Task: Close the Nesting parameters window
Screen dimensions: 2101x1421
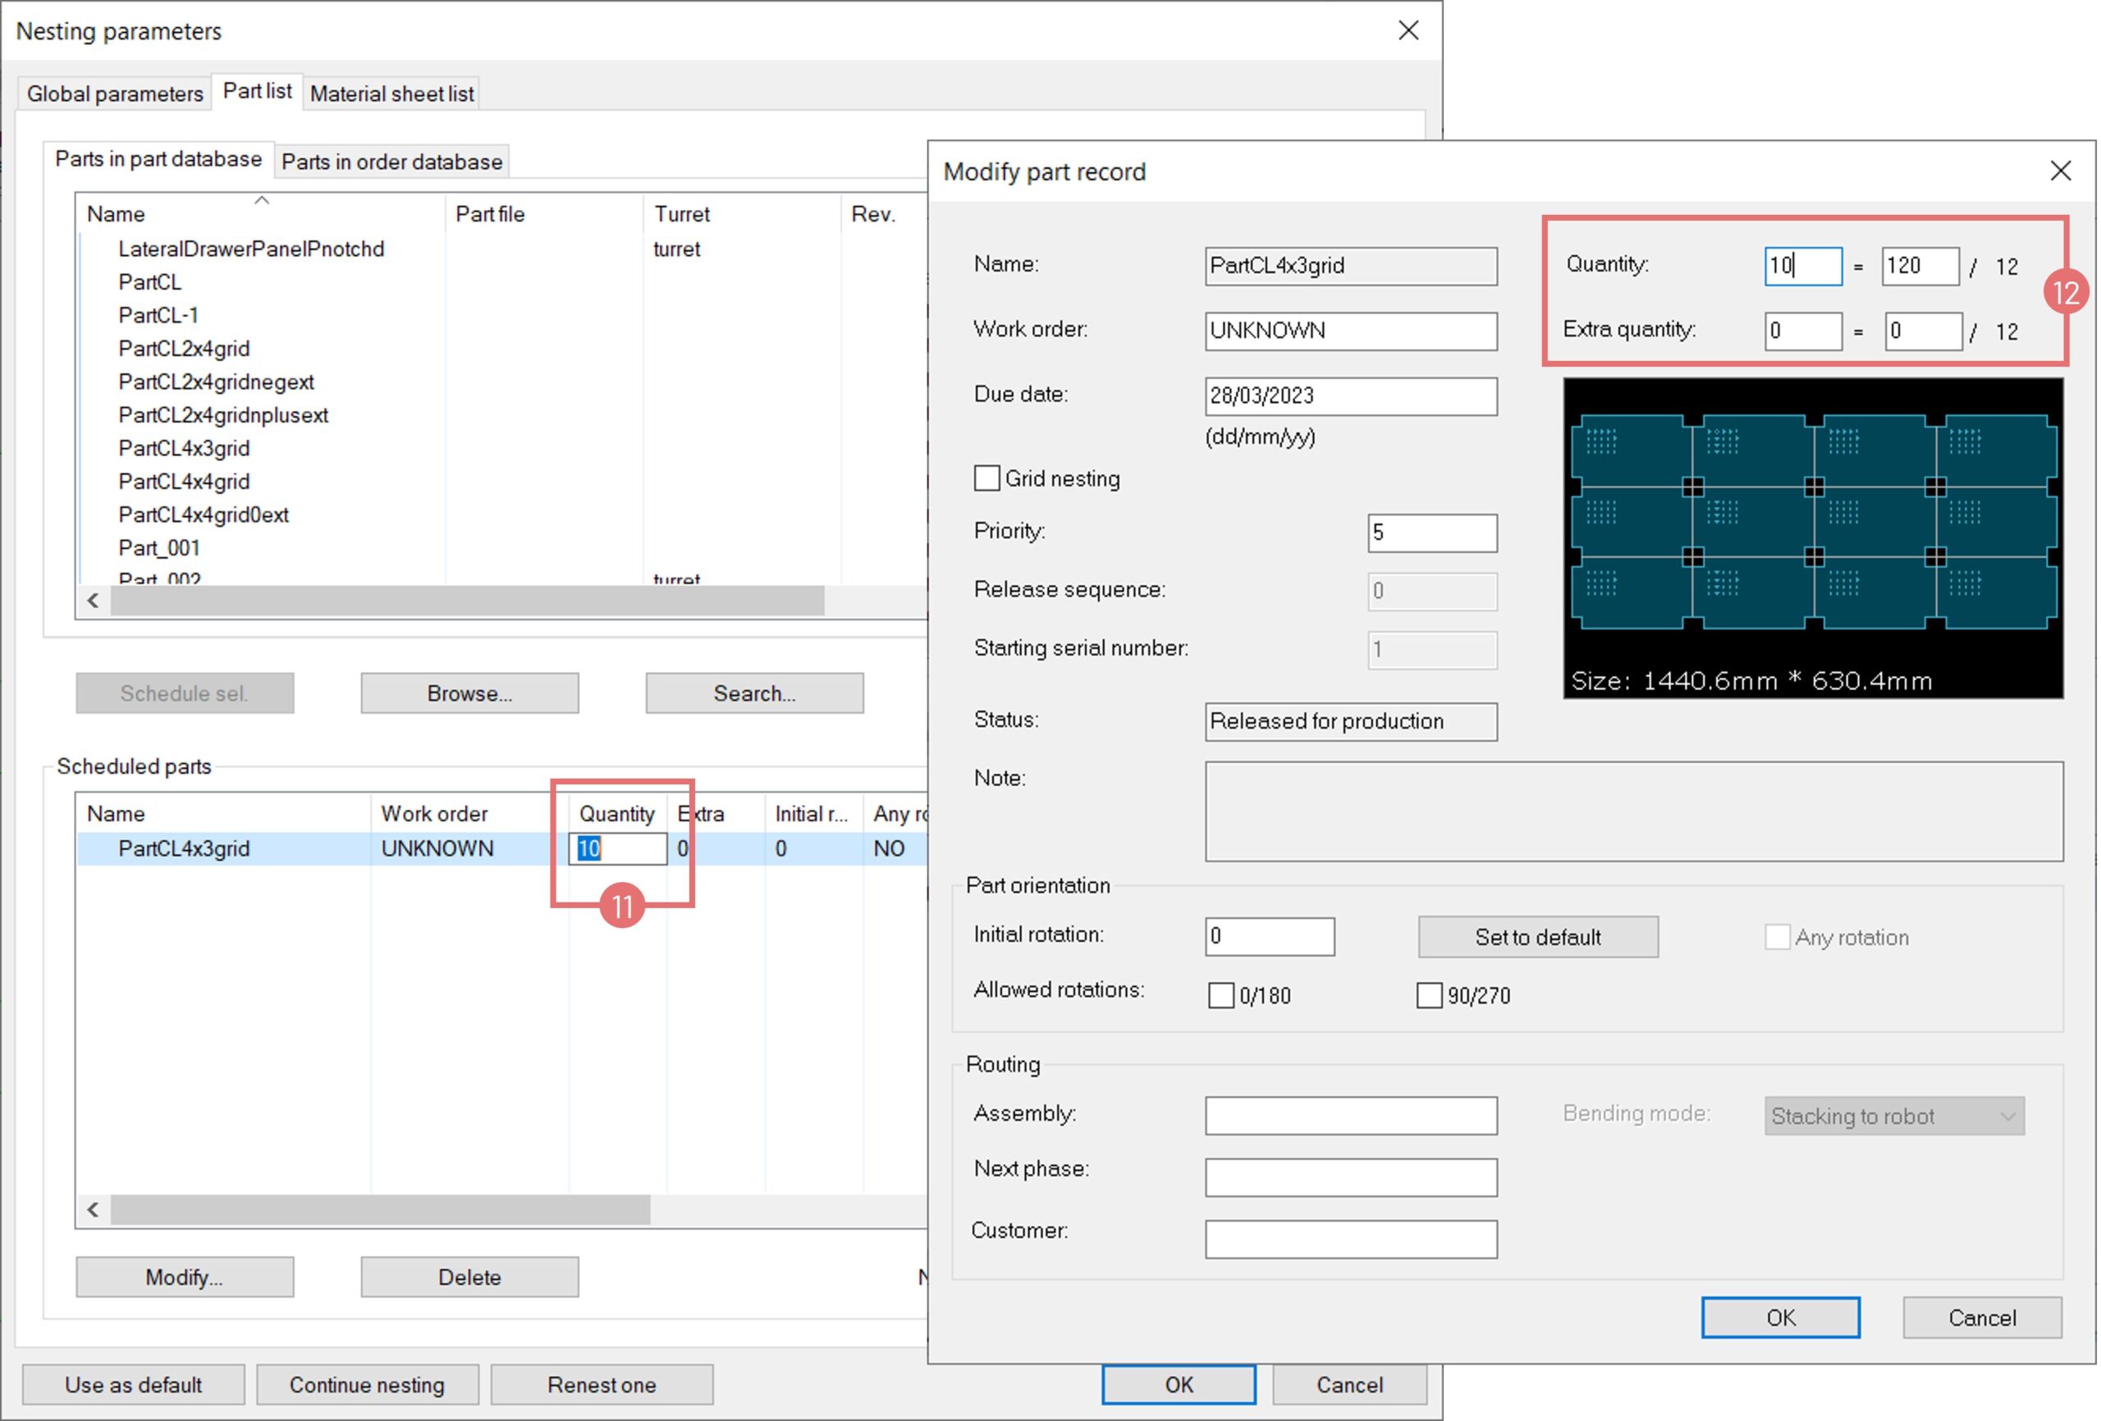Action: coord(1408,30)
